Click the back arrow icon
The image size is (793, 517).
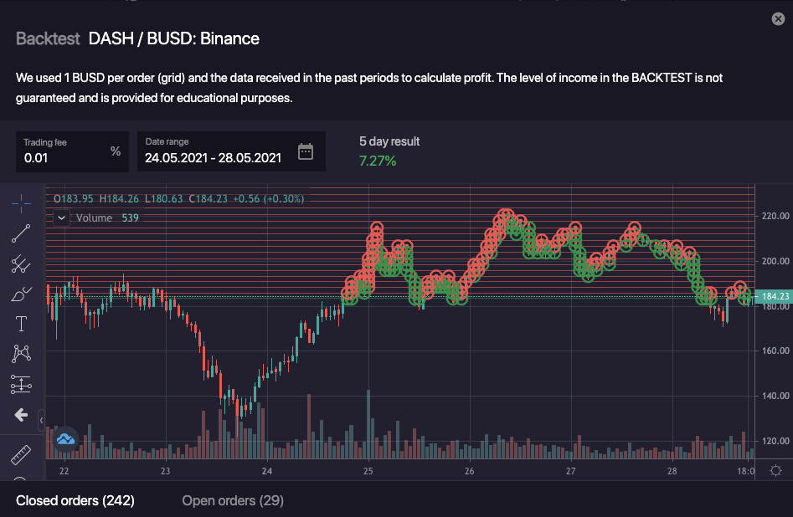click(x=22, y=415)
